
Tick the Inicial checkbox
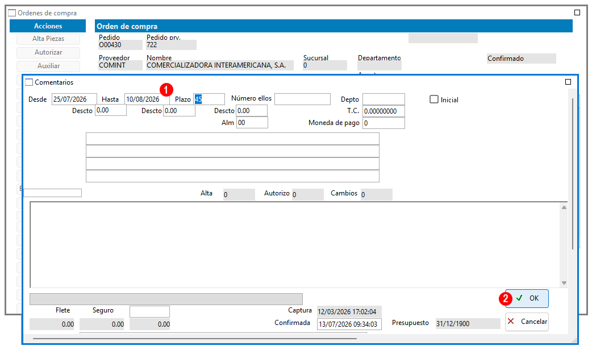coord(434,99)
